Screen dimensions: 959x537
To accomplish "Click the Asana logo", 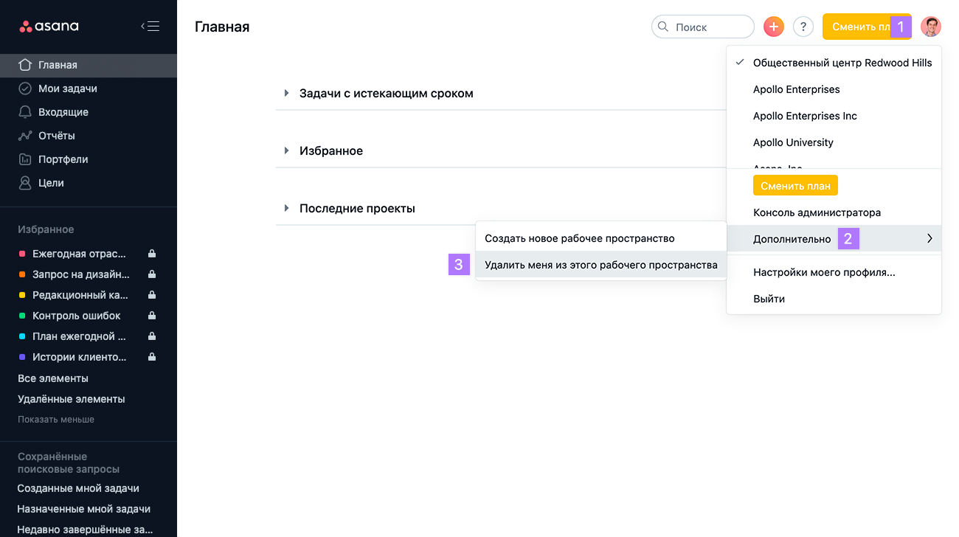I will coord(49,27).
